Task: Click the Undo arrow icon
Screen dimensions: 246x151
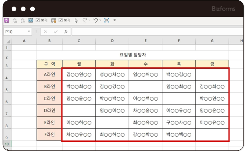Action: [x=96, y=20]
